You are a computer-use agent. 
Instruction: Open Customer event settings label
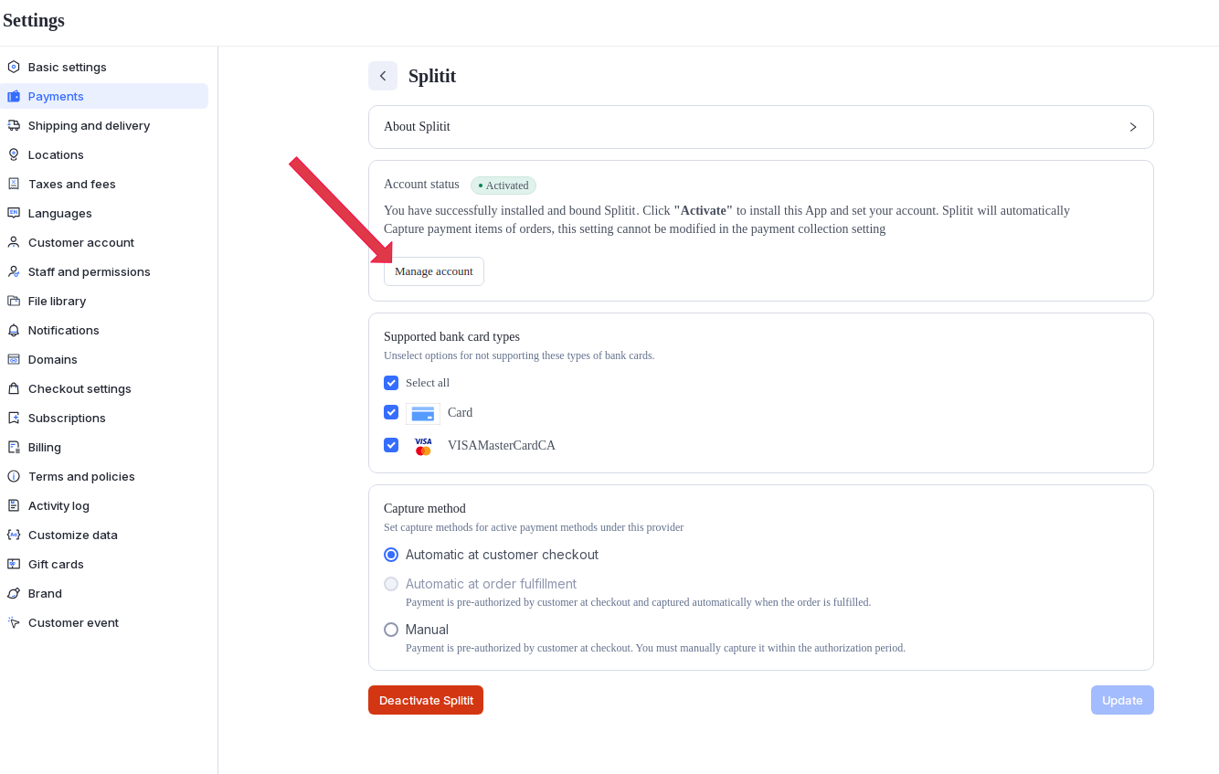click(73, 622)
